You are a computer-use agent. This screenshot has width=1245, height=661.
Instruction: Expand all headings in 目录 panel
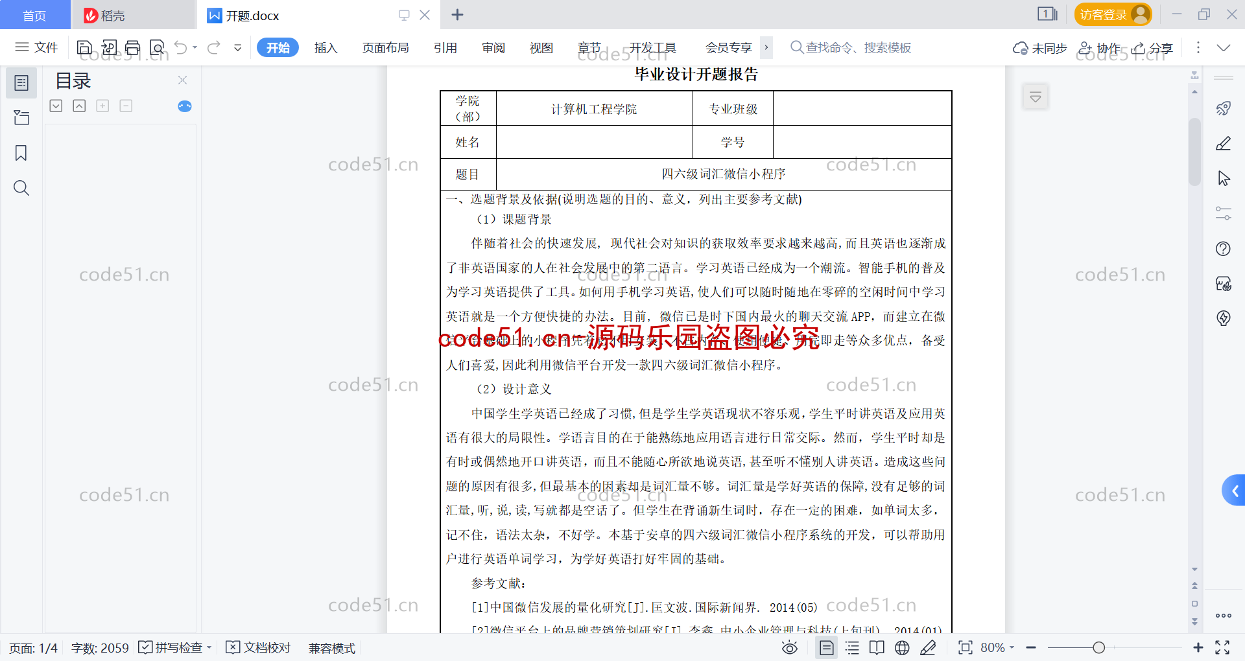coord(56,106)
